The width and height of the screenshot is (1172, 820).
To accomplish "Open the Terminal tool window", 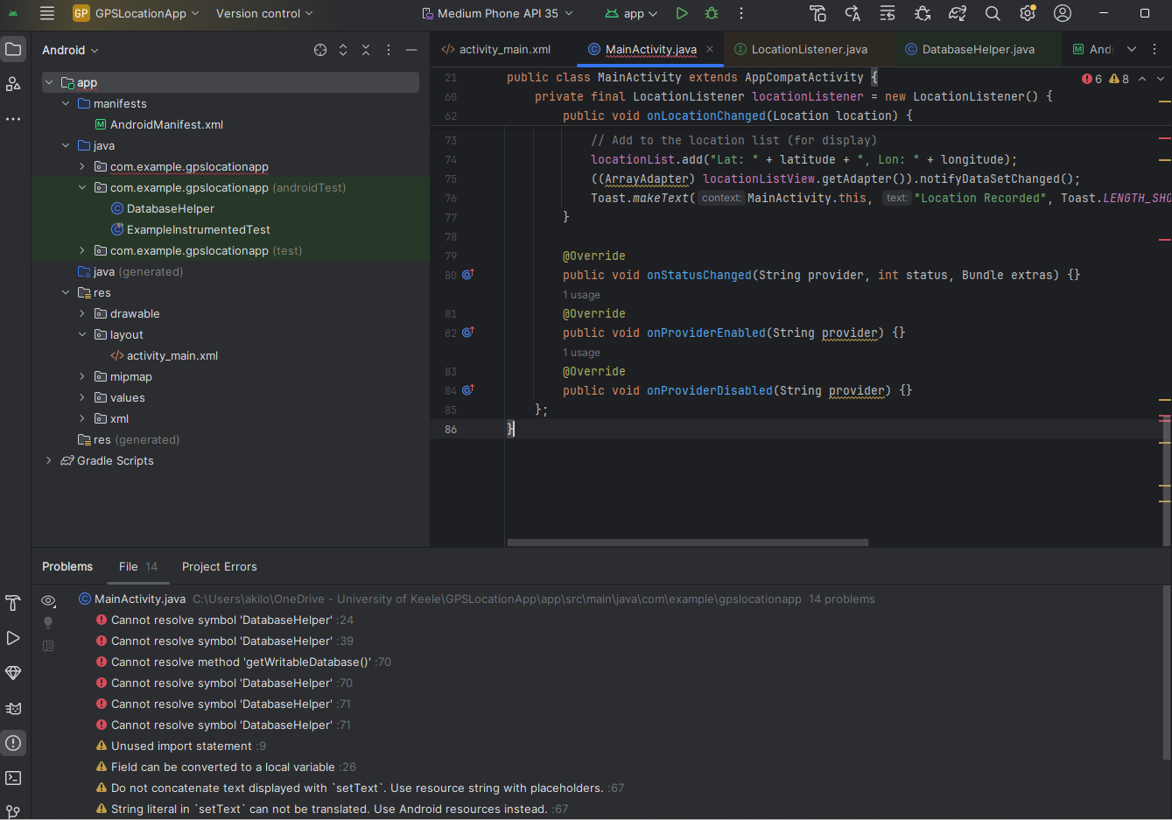I will [x=13, y=778].
